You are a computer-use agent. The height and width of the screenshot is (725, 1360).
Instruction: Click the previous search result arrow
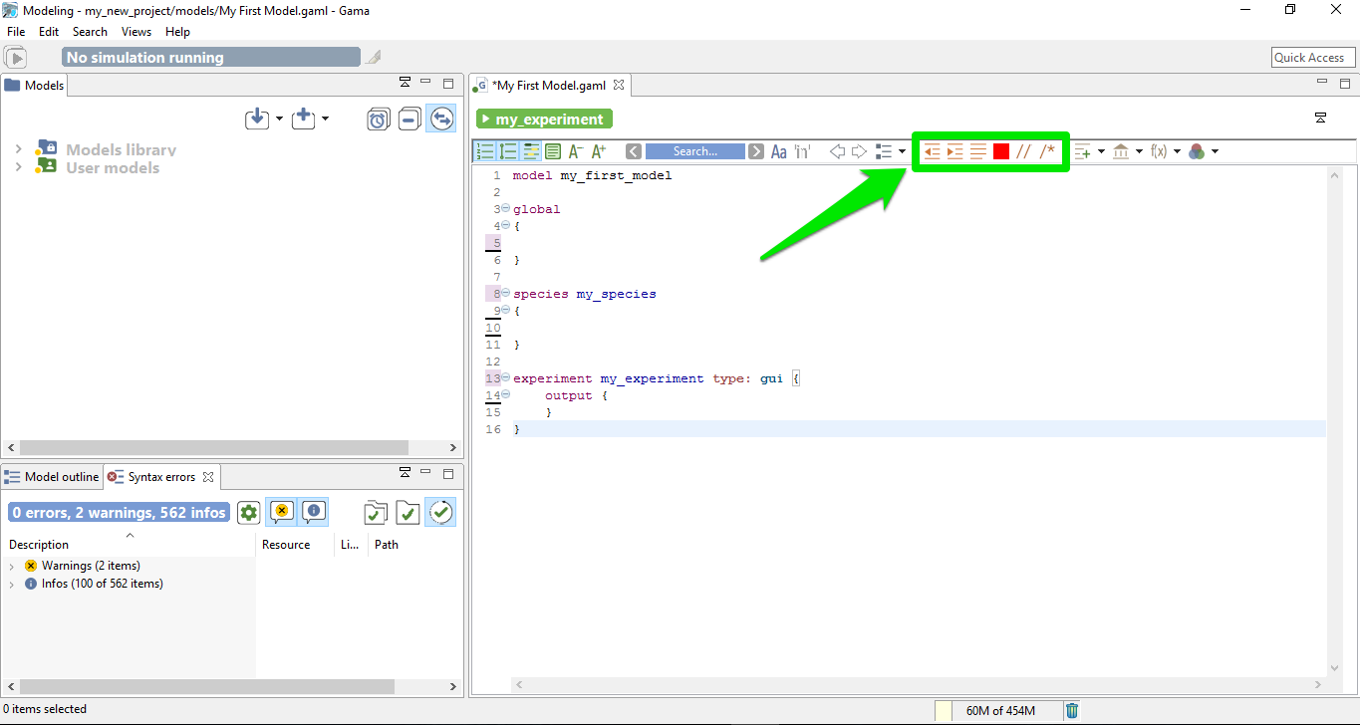pyautogui.click(x=634, y=151)
